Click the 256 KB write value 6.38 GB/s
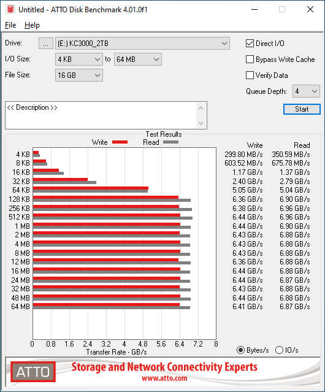 248,208
